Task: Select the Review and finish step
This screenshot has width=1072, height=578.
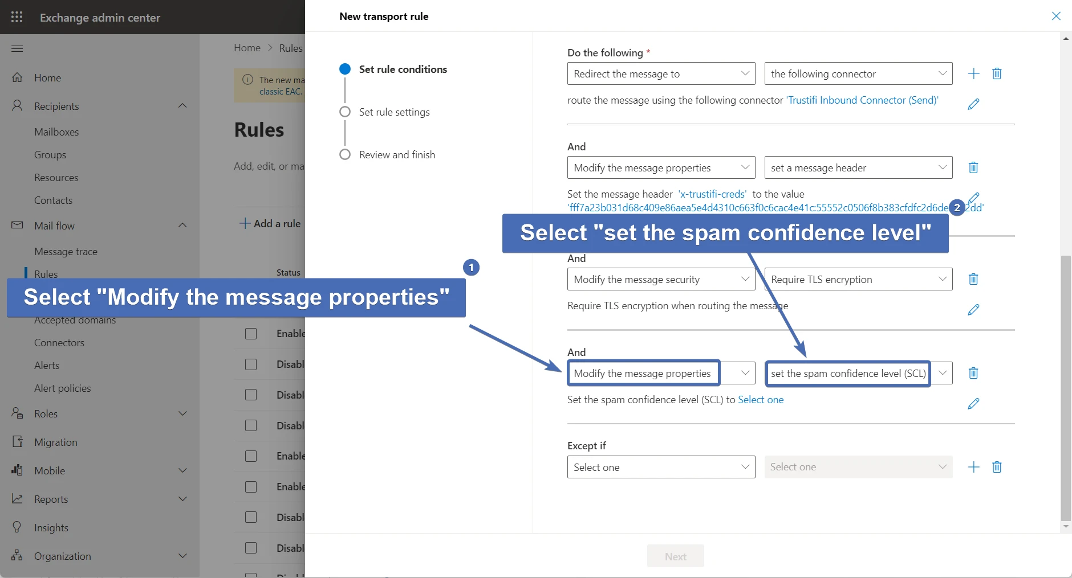Action: pos(397,155)
